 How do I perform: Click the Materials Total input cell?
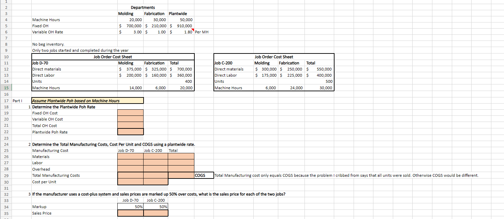point(181,156)
